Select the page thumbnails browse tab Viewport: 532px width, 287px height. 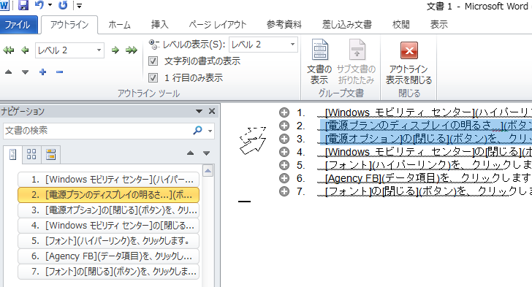tap(31, 155)
